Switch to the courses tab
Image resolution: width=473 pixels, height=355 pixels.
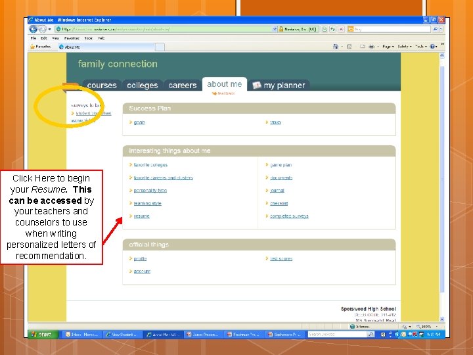point(102,85)
